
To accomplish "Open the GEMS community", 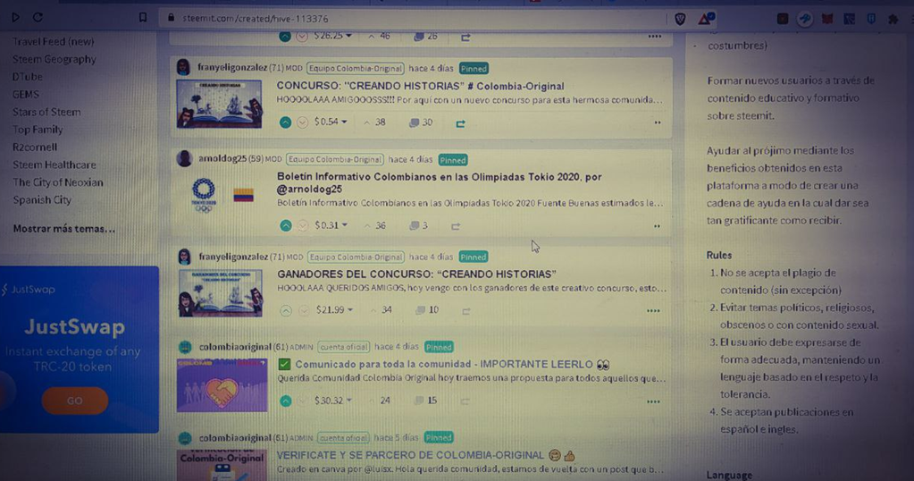I will pyautogui.click(x=26, y=94).
